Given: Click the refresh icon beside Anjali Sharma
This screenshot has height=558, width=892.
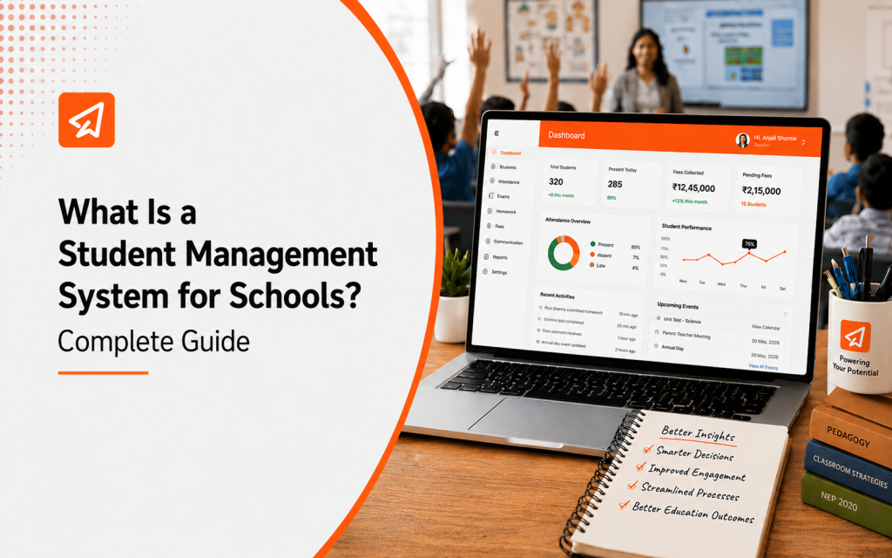Looking at the screenshot, I should coord(802,142).
